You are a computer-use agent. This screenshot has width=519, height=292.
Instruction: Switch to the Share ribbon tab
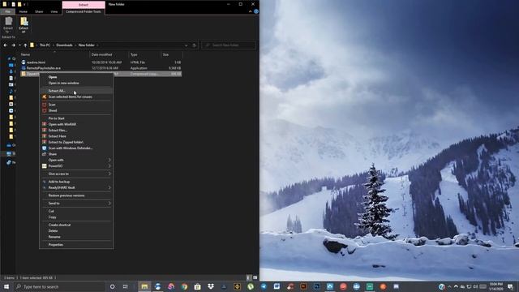coord(39,11)
